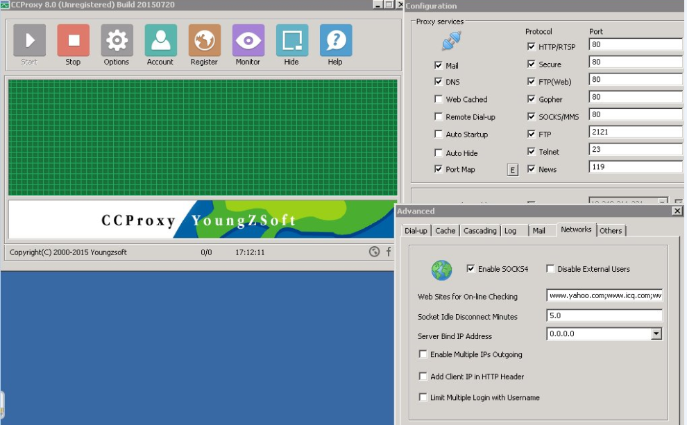The width and height of the screenshot is (687, 425).
Task: Click the green traffic monitor graph
Action: click(x=203, y=137)
